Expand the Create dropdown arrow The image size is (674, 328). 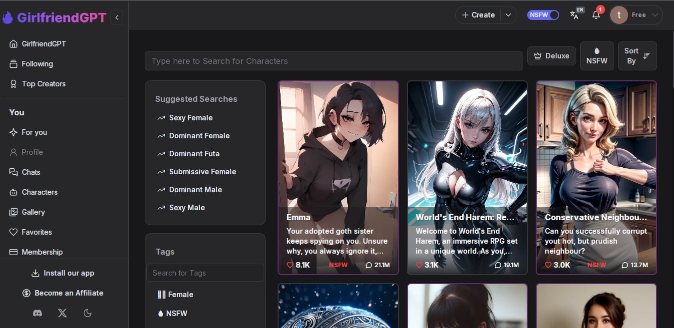click(x=508, y=15)
